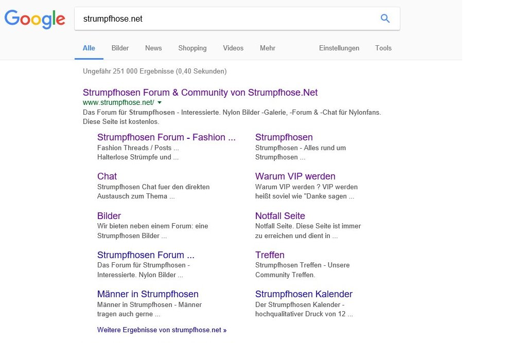Switch to the News search tab
Image resolution: width=527 pixels, height=343 pixels.
(153, 48)
